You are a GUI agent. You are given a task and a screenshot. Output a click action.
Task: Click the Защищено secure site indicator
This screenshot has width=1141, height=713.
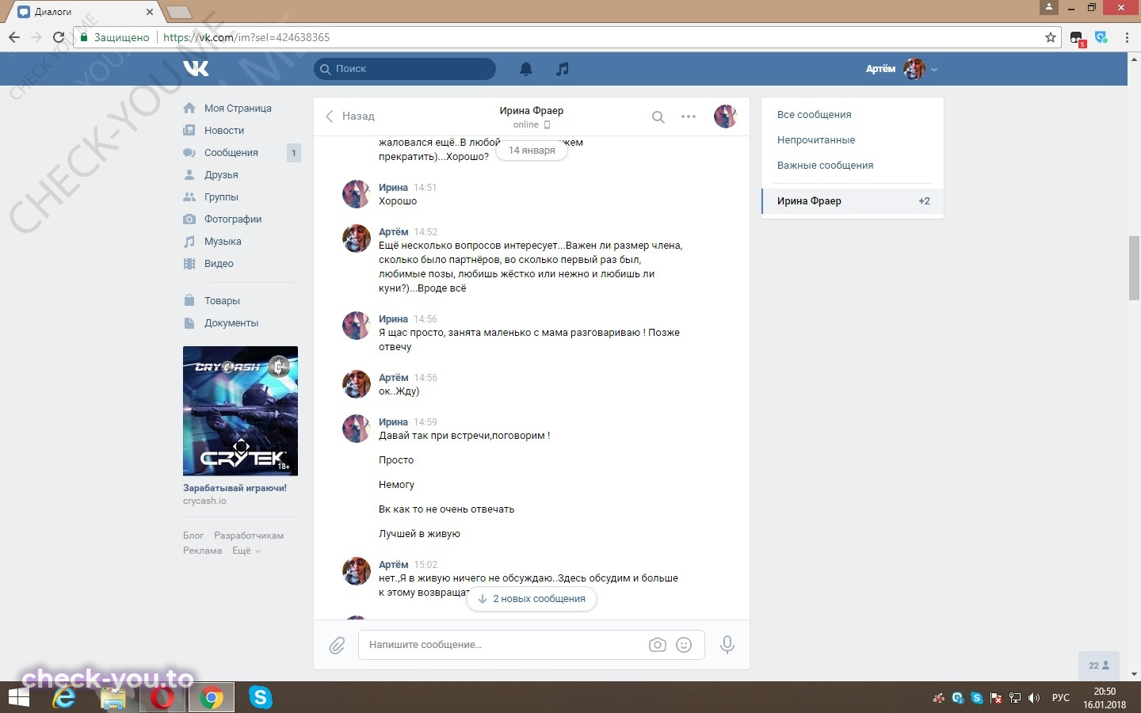tap(114, 37)
